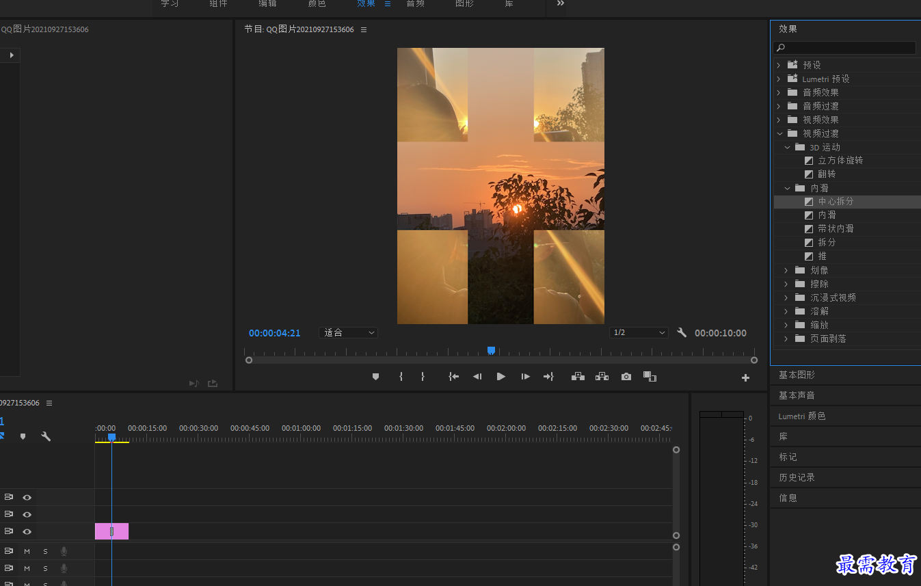Mute the second audio track
Screen dimensions: 921x586
(x=27, y=568)
